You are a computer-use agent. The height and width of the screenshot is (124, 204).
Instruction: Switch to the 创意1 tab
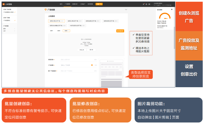click(x=51, y=31)
